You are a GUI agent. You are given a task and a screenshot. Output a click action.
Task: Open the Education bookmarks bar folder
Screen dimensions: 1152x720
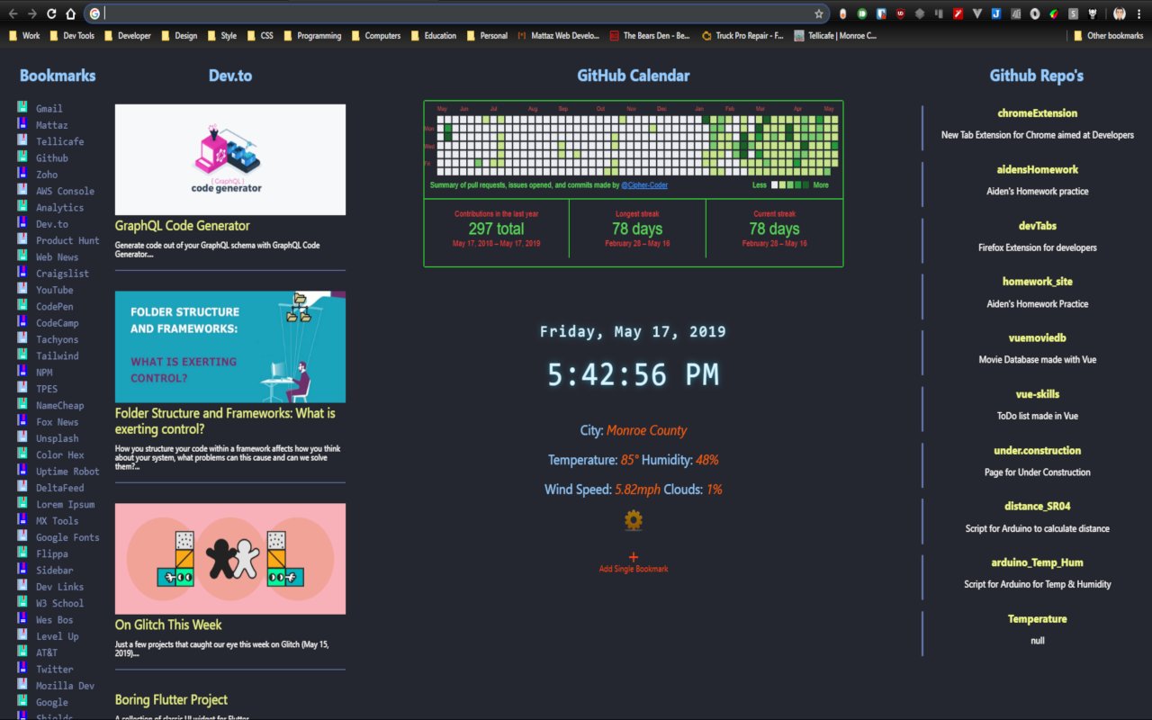(434, 36)
